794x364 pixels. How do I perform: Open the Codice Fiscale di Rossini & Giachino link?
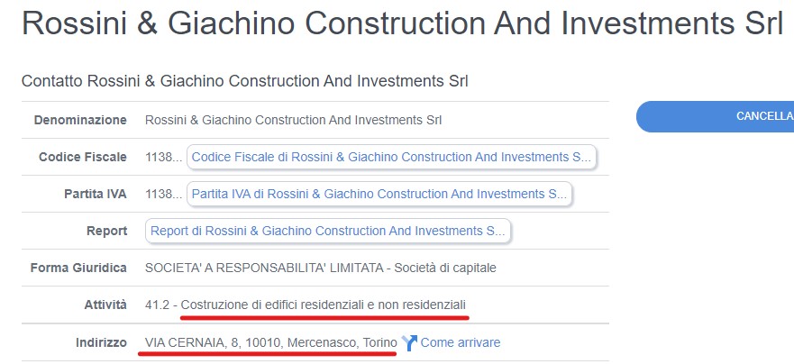[391, 157]
